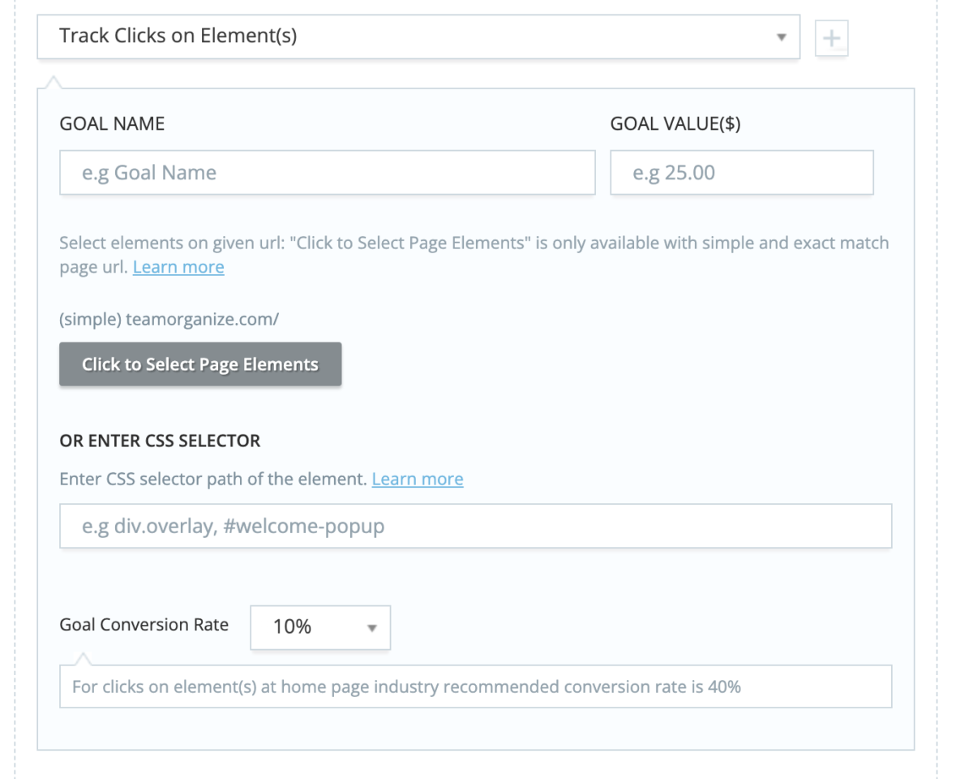Open the first 'Learn more' link about element selection
Image resolution: width=973 pixels, height=779 pixels.
point(178,266)
